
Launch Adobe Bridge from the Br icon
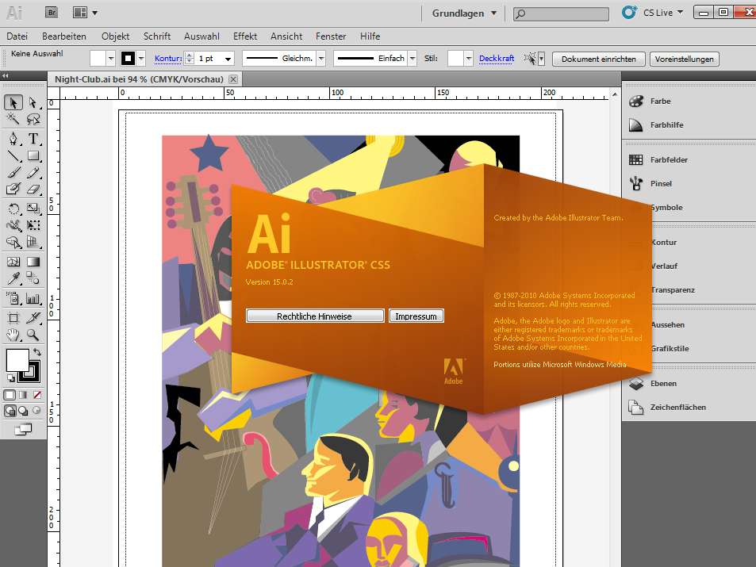(52, 13)
